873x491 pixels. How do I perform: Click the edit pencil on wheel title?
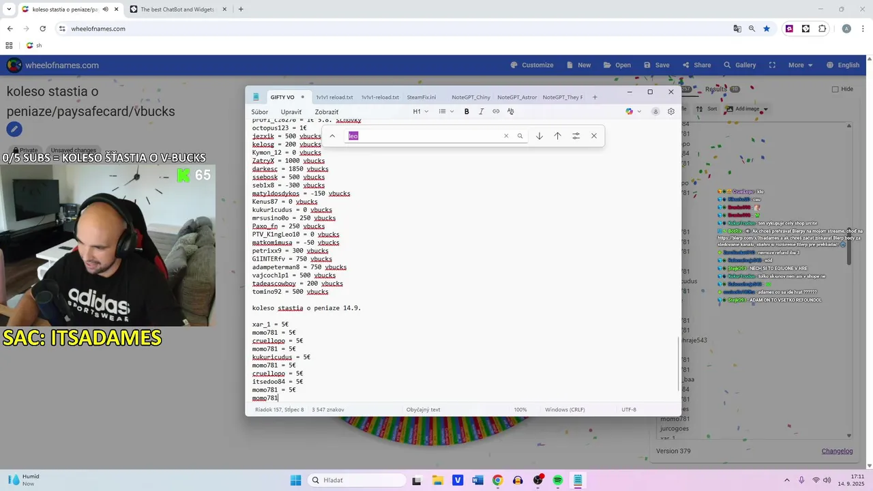pyautogui.click(x=14, y=129)
